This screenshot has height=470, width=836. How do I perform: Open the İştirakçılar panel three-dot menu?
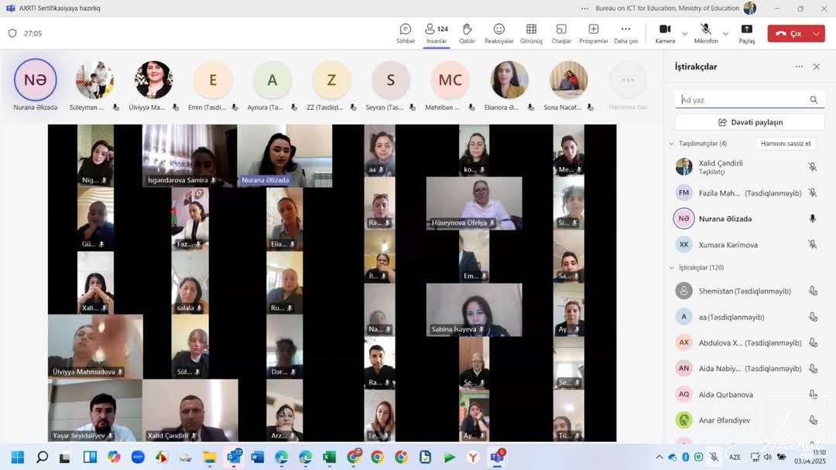[799, 66]
